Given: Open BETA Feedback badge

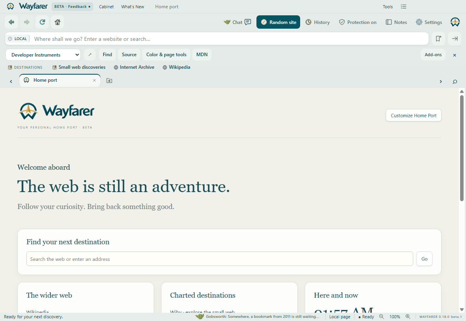Looking at the screenshot, I should click(x=72, y=7).
